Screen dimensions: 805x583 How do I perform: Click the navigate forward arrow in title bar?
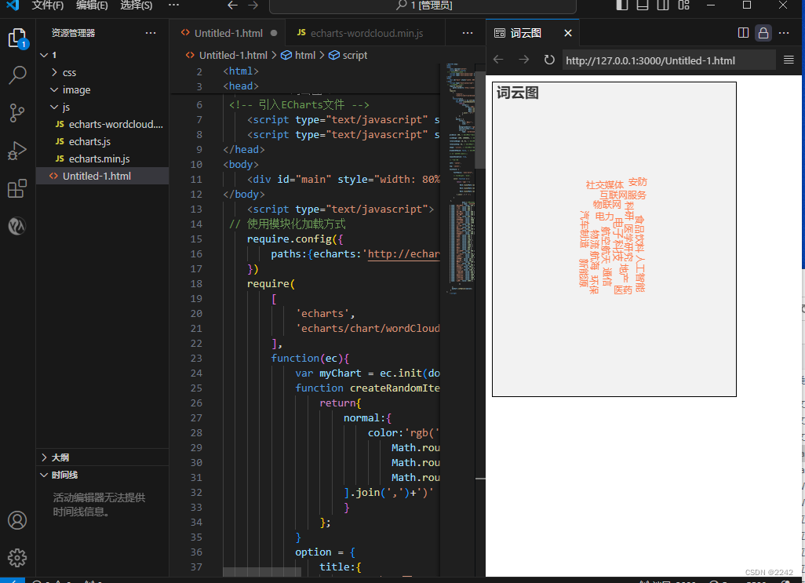(x=253, y=5)
